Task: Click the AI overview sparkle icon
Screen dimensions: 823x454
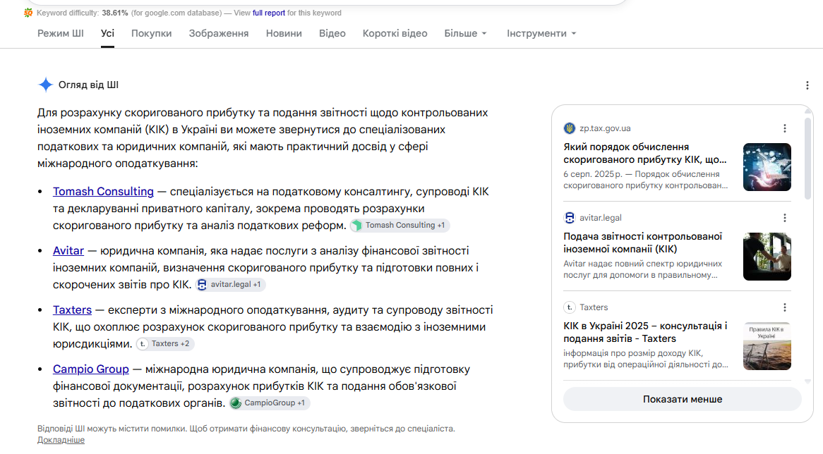Action: coord(46,85)
